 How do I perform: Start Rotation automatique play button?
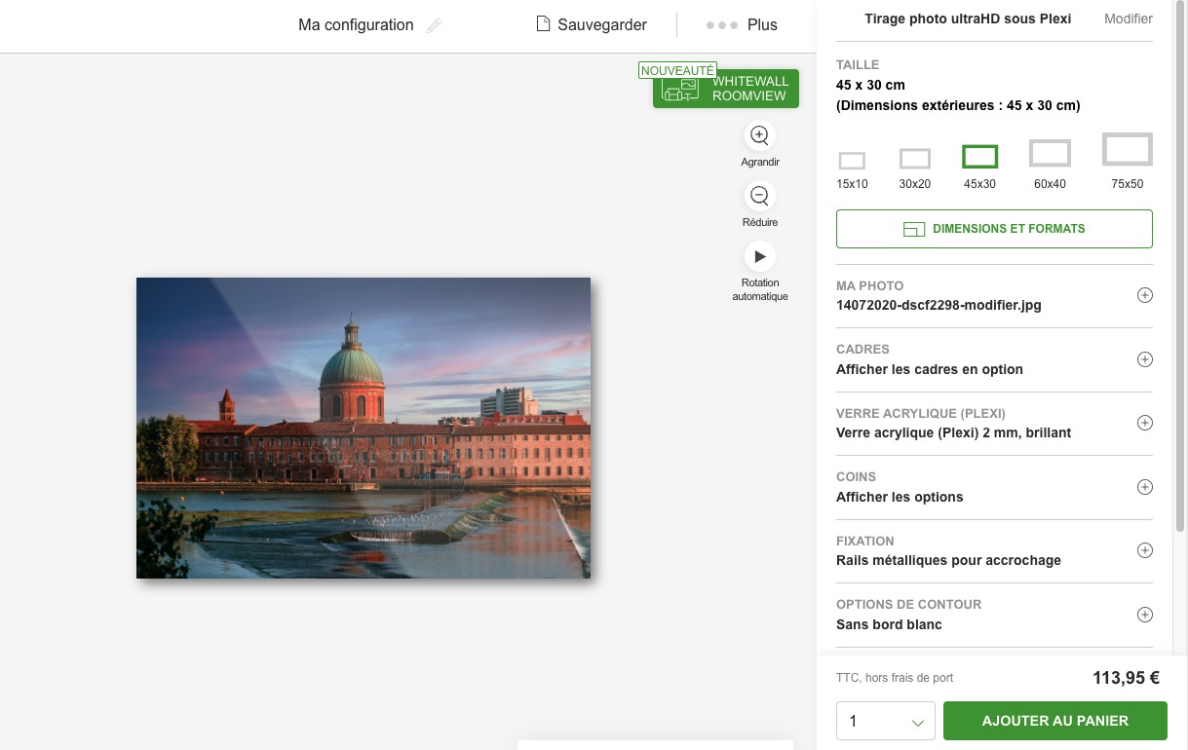point(760,257)
